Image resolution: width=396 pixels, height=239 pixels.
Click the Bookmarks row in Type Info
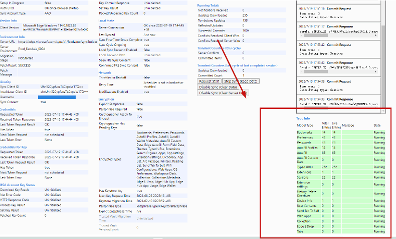tap(341, 132)
